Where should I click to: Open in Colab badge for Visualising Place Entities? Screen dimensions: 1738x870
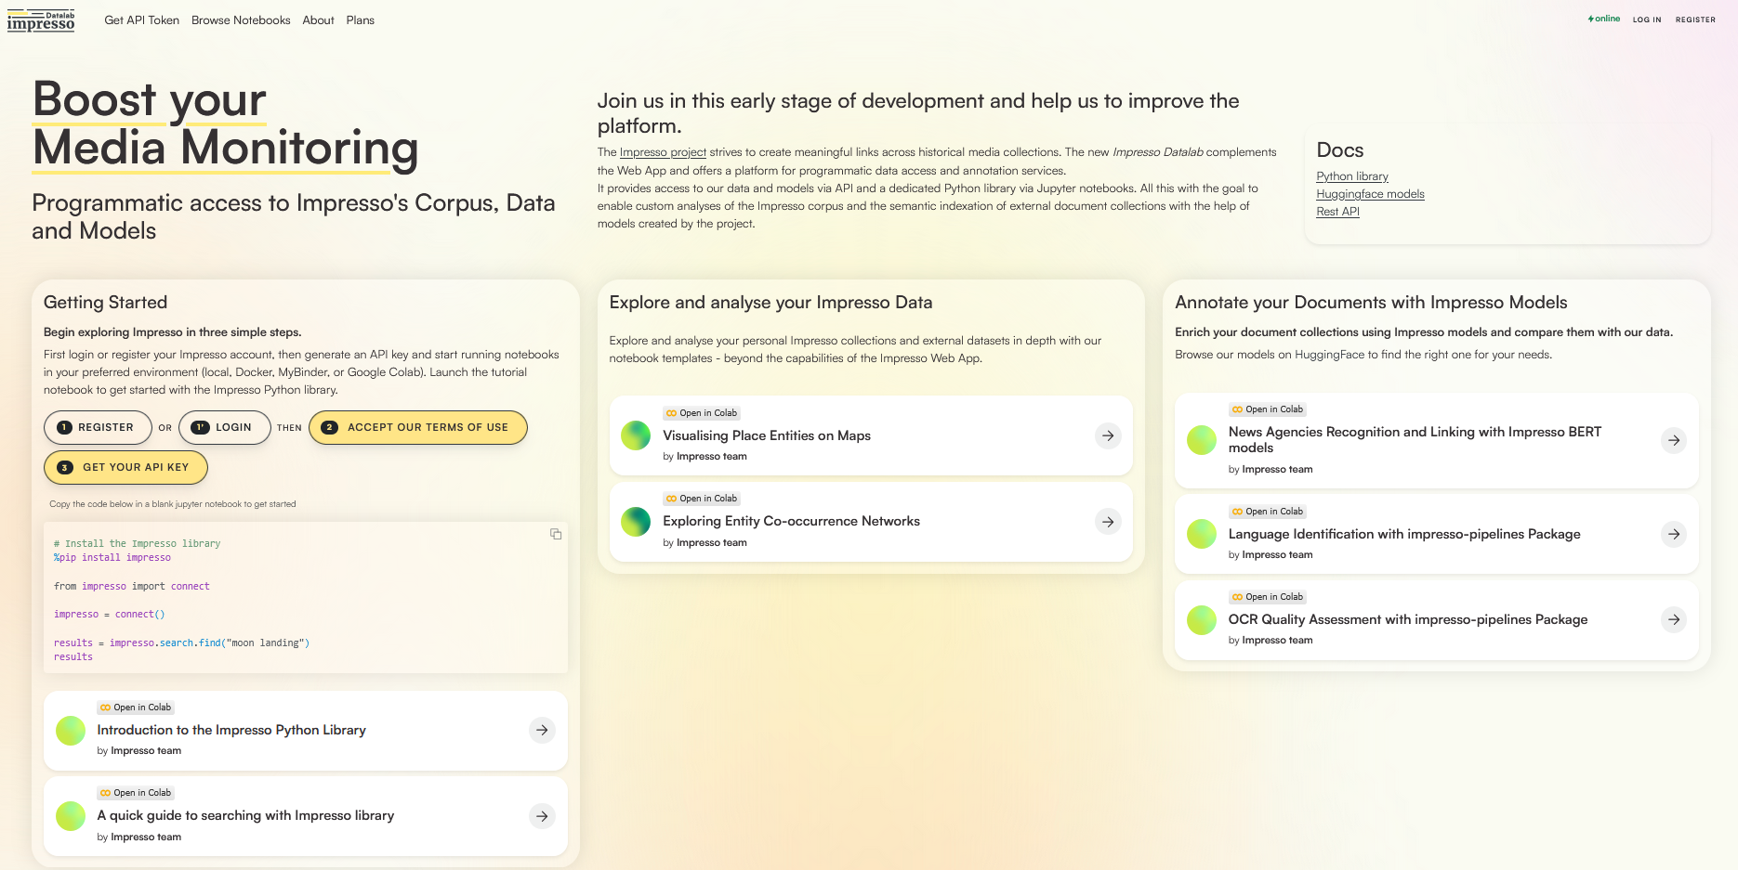tap(702, 413)
